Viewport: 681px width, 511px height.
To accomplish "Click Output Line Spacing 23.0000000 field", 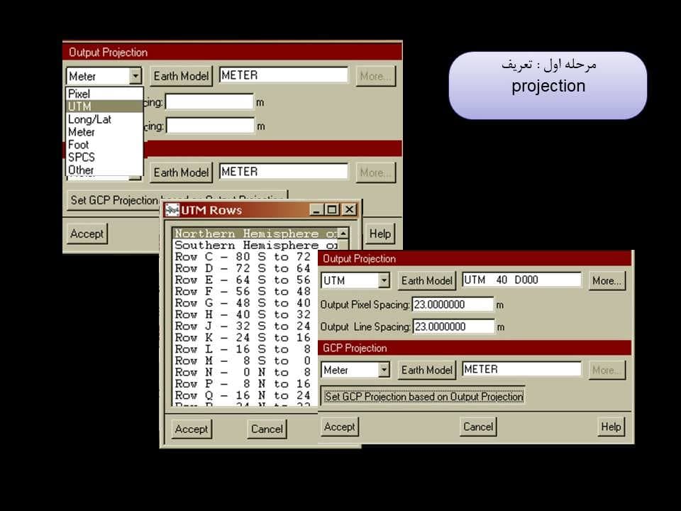I will point(453,326).
